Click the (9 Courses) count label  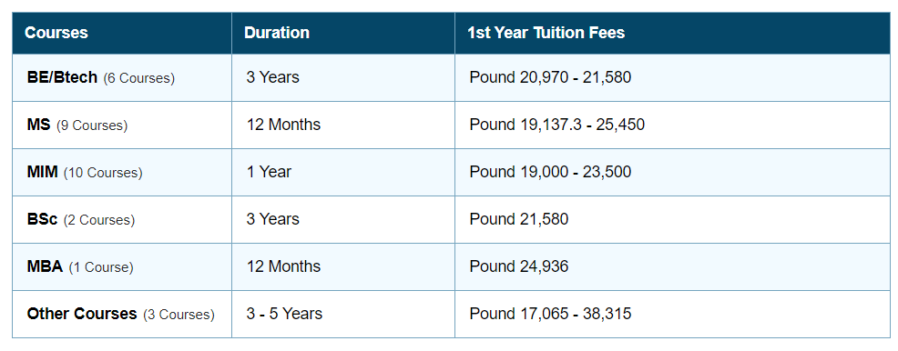coord(92,125)
